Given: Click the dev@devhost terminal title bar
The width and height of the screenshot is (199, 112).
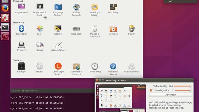Looking at the screenshot, I should [x=52, y=91].
